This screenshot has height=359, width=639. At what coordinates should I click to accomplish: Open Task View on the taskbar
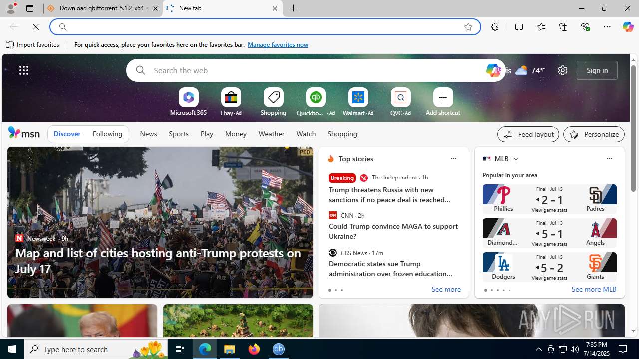[x=180, y=349]
